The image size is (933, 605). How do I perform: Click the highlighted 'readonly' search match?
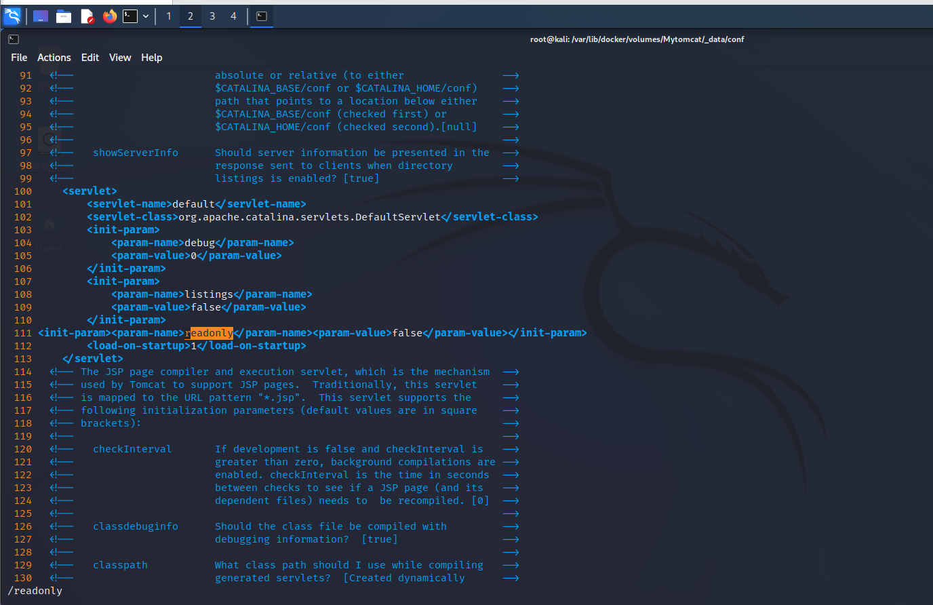(x=209, y=333)
